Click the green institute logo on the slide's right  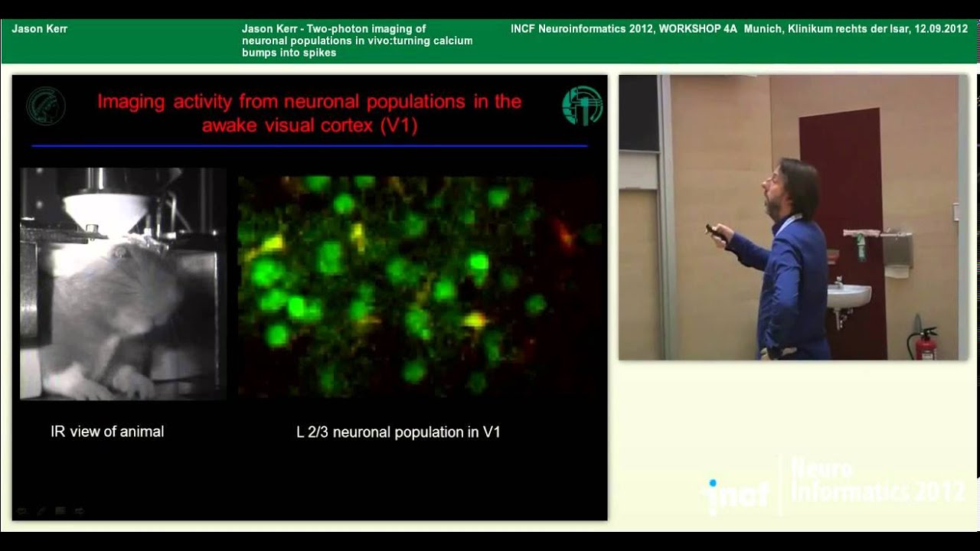coord(582,106)
